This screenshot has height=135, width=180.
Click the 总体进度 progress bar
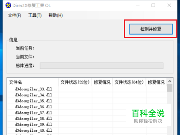[102, 66]
